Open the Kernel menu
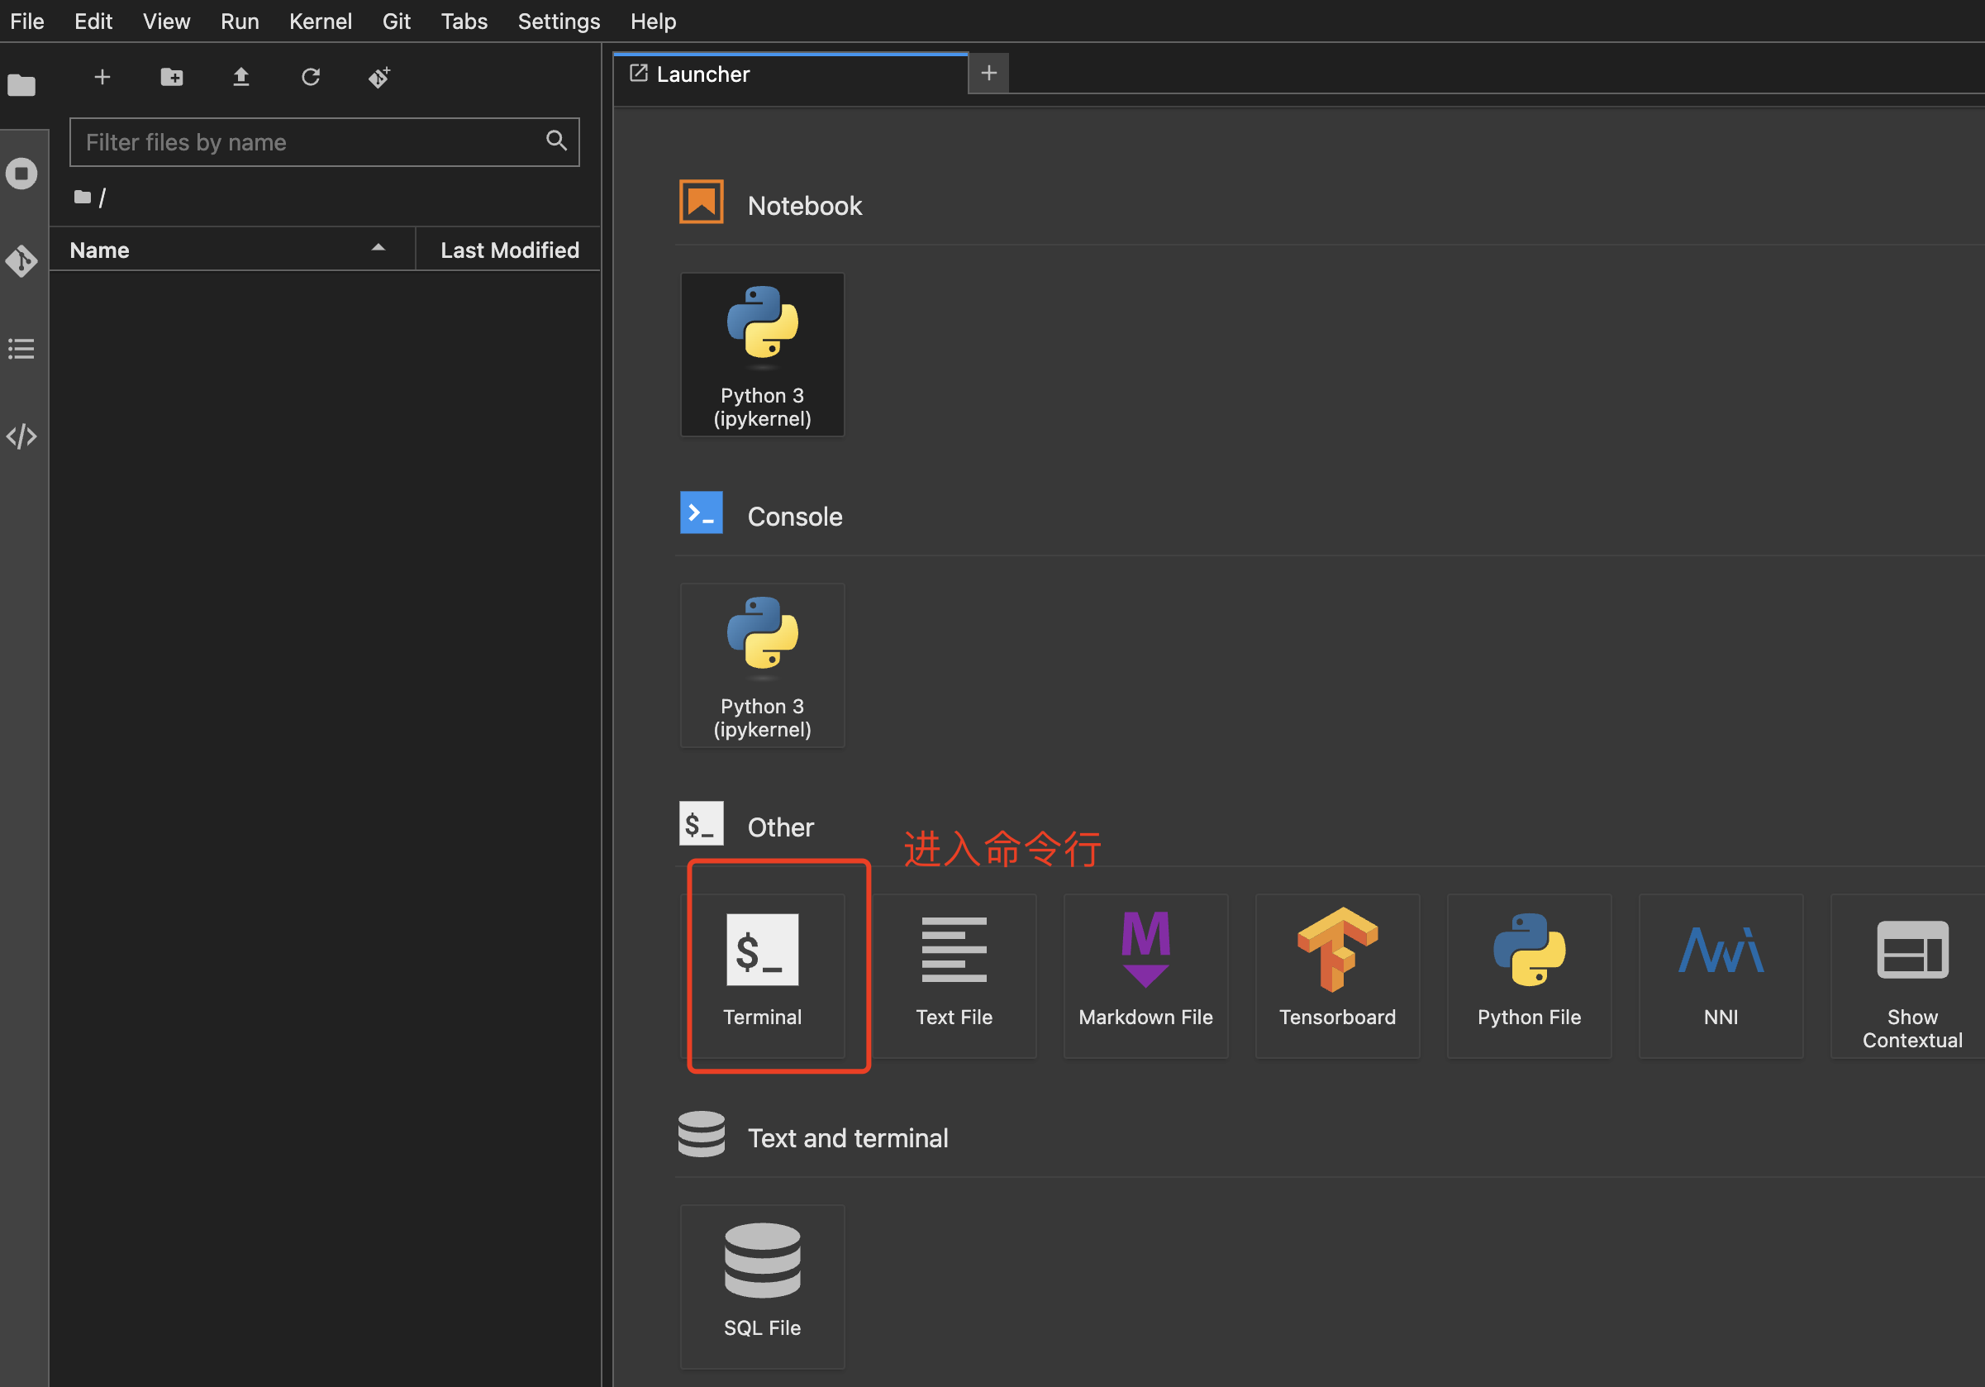 [x=320, y=21]
